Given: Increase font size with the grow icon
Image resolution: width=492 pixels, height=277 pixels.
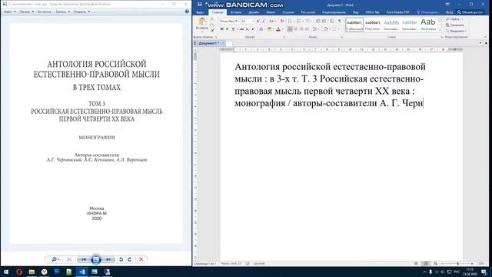Looking at the screenshot, I should 258,21.
